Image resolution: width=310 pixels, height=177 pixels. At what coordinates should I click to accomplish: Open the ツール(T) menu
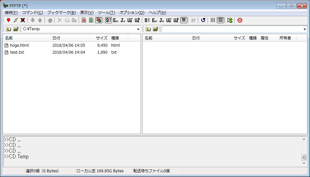pos(106,13)
